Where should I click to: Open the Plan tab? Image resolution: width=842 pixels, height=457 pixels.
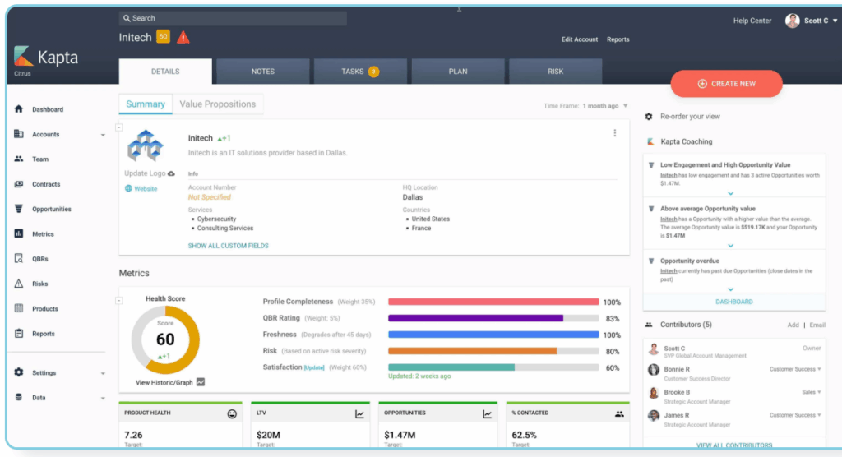click(x=458, y=72)
